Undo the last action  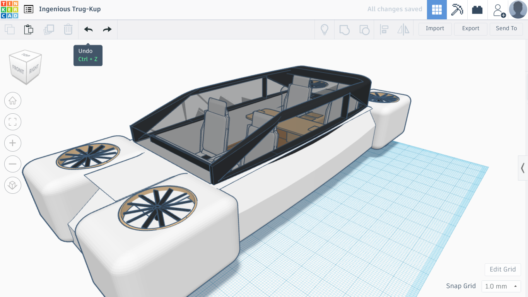[x=88, y=29]
